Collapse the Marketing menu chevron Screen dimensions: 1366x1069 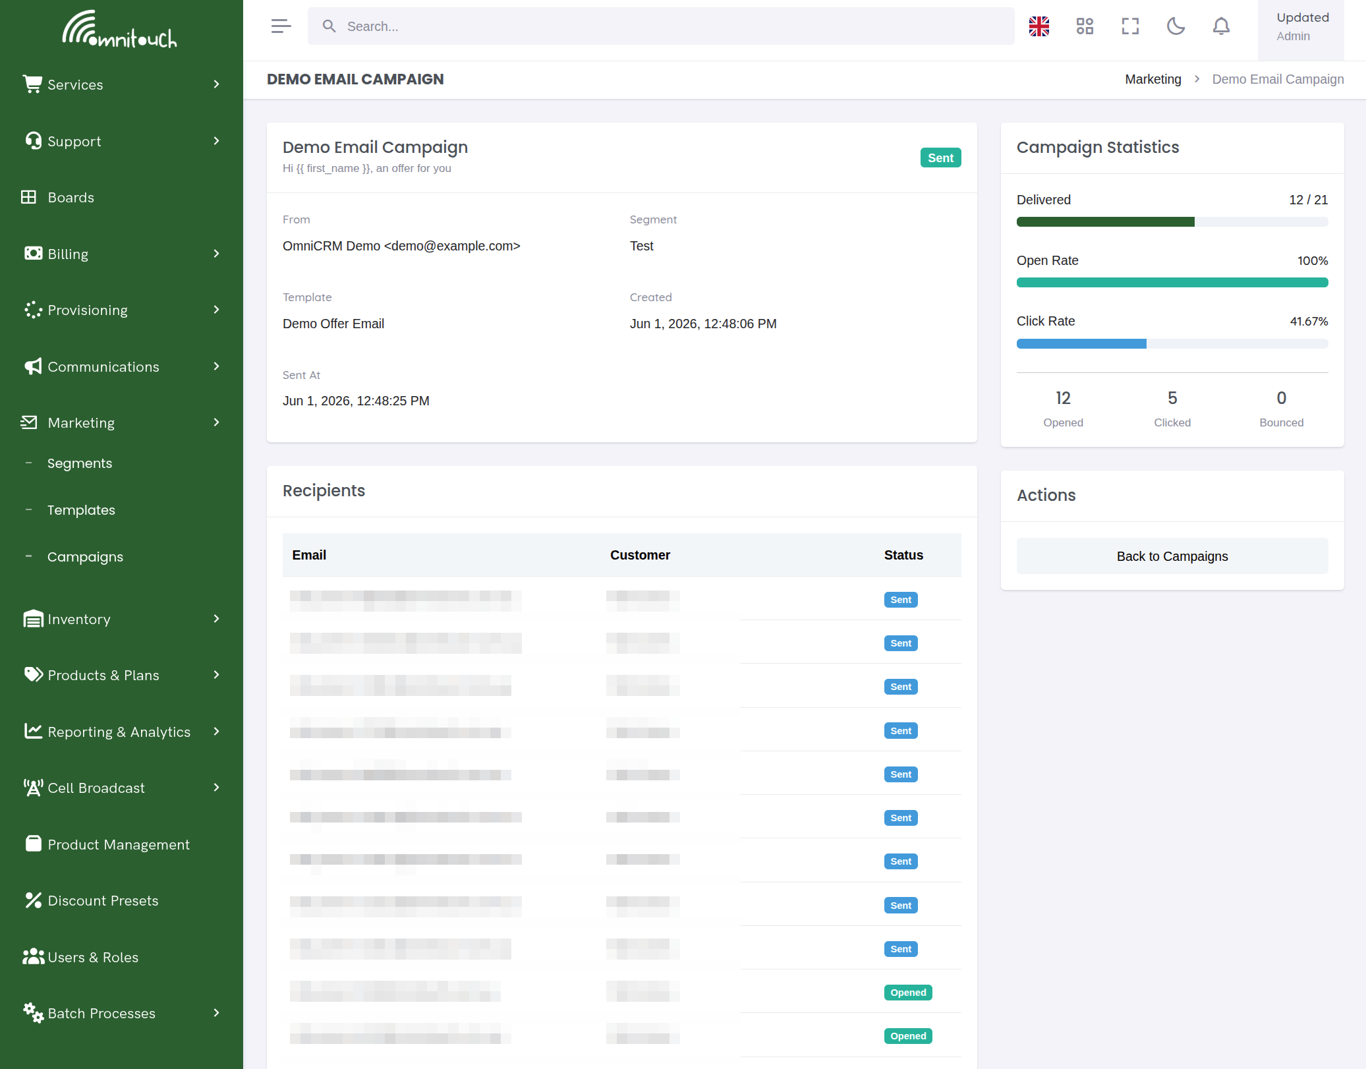[216, 422]
